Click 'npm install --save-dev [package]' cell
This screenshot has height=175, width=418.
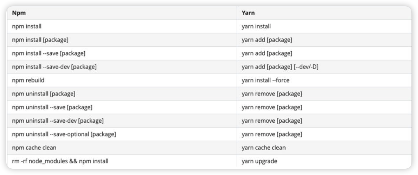point(122,67)
